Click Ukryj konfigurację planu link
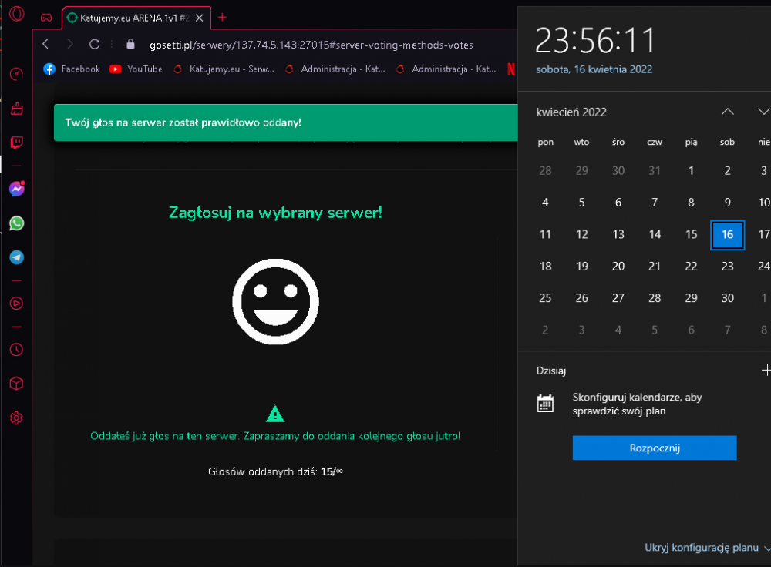The height and width of the screenshot is (567, 771). click(702, 547)
